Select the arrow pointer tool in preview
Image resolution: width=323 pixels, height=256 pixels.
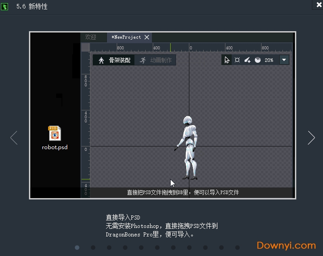coord(227,60)
